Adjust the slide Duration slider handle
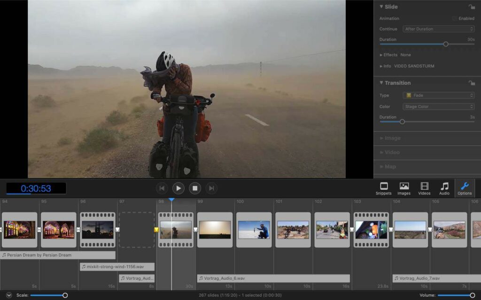Screen dimensions: 481x300 tap(446, 44)
